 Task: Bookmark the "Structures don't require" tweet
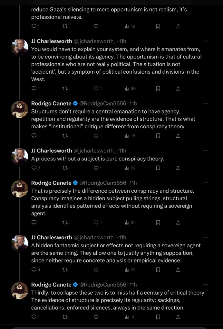click(x=158, y=136)
